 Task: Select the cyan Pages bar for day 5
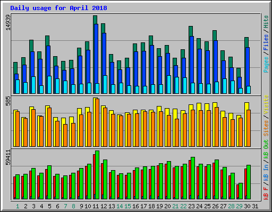(x=49, y=85)
